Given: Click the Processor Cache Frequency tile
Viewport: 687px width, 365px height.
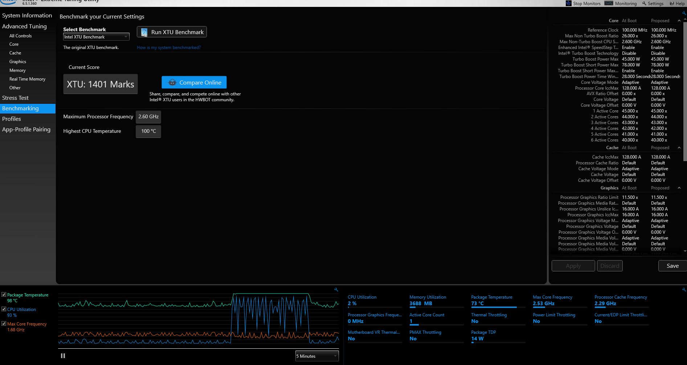Looking at the screenshot, I should [622, 301].
